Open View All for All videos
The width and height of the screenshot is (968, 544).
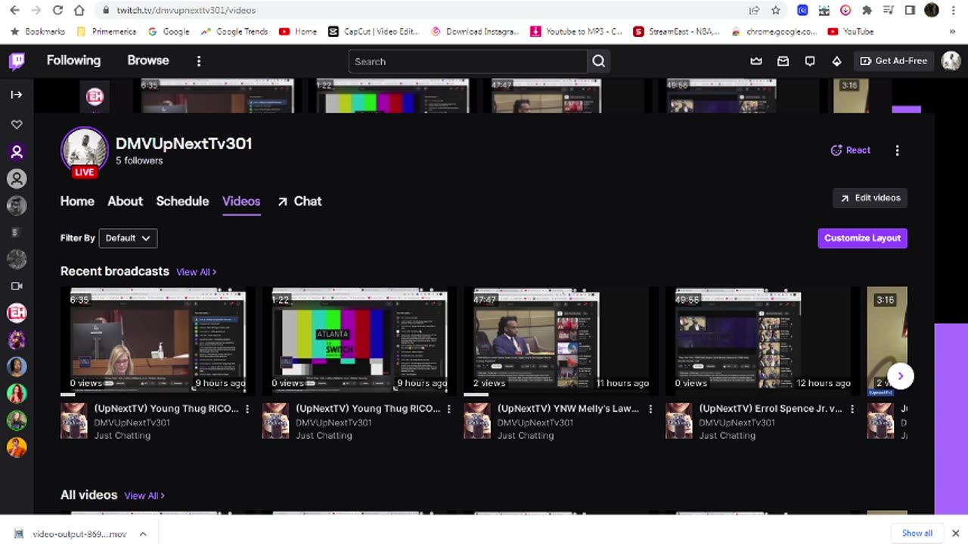[x=144, y=496]
